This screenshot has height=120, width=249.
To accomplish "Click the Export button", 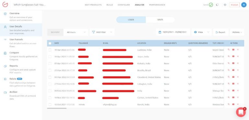I will tap(220, 32).
